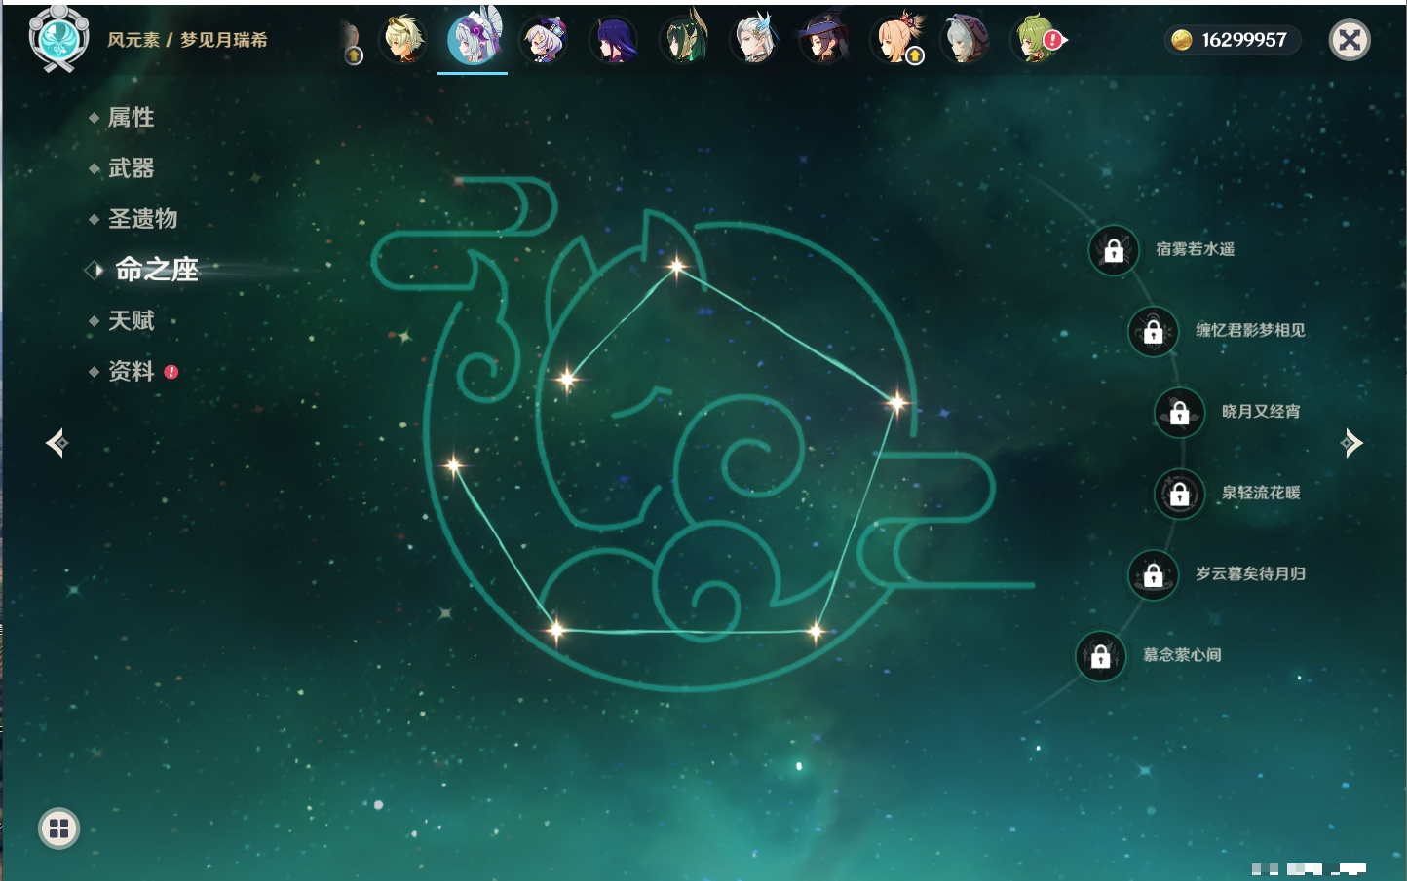Pick the dark green-haired horned avatar
The image size is (1407, 881).
684,39
